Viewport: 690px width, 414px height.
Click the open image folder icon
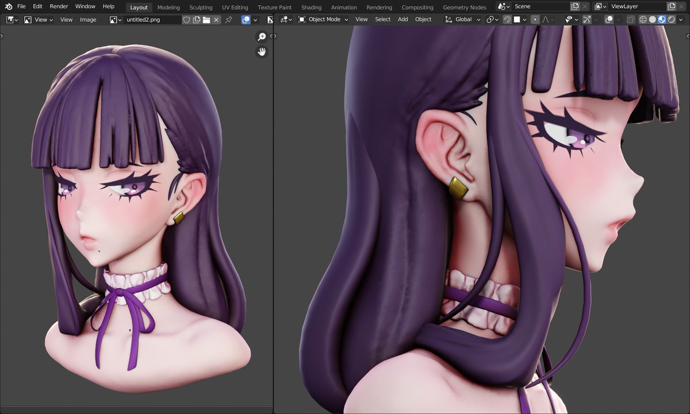tap(206, 20)
